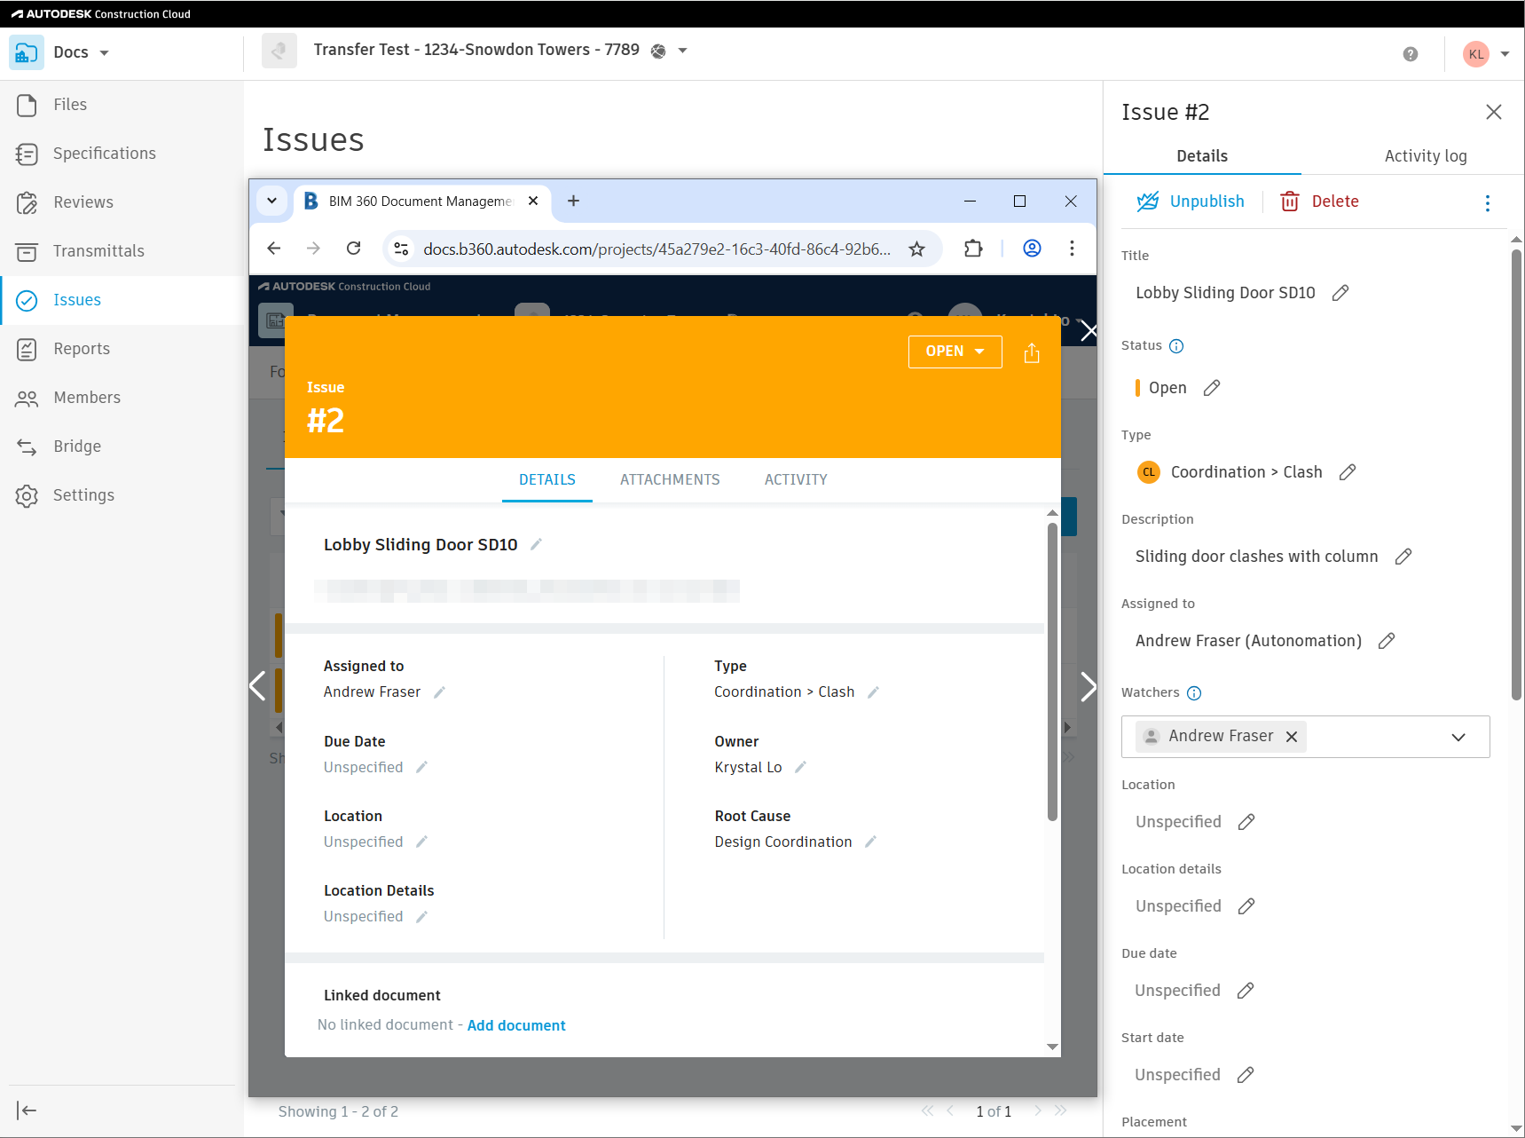The image size is (1525, 1138).
Task: Select the DETAILS tab in BIM 360
Action: [x=547, y=480]
